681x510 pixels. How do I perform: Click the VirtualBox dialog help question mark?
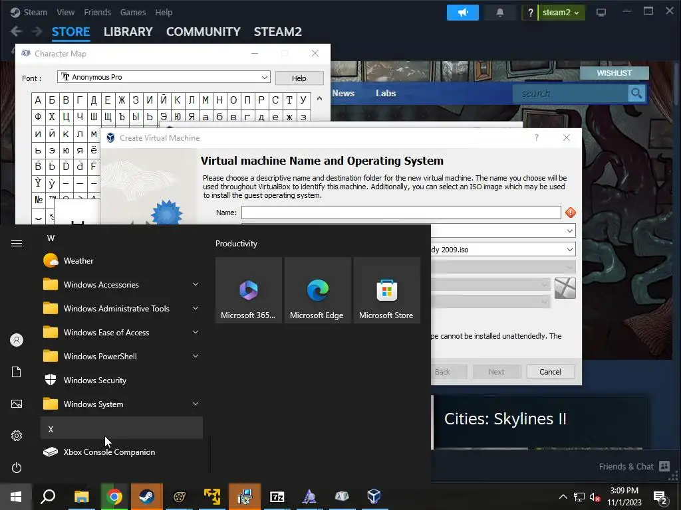pyautogui.click(x=537, y=137)
